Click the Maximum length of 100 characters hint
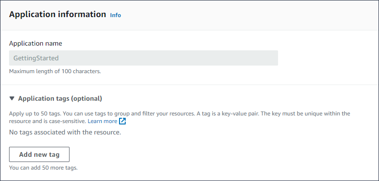This screenshot has width=379, height=181. tap(55, 71)
